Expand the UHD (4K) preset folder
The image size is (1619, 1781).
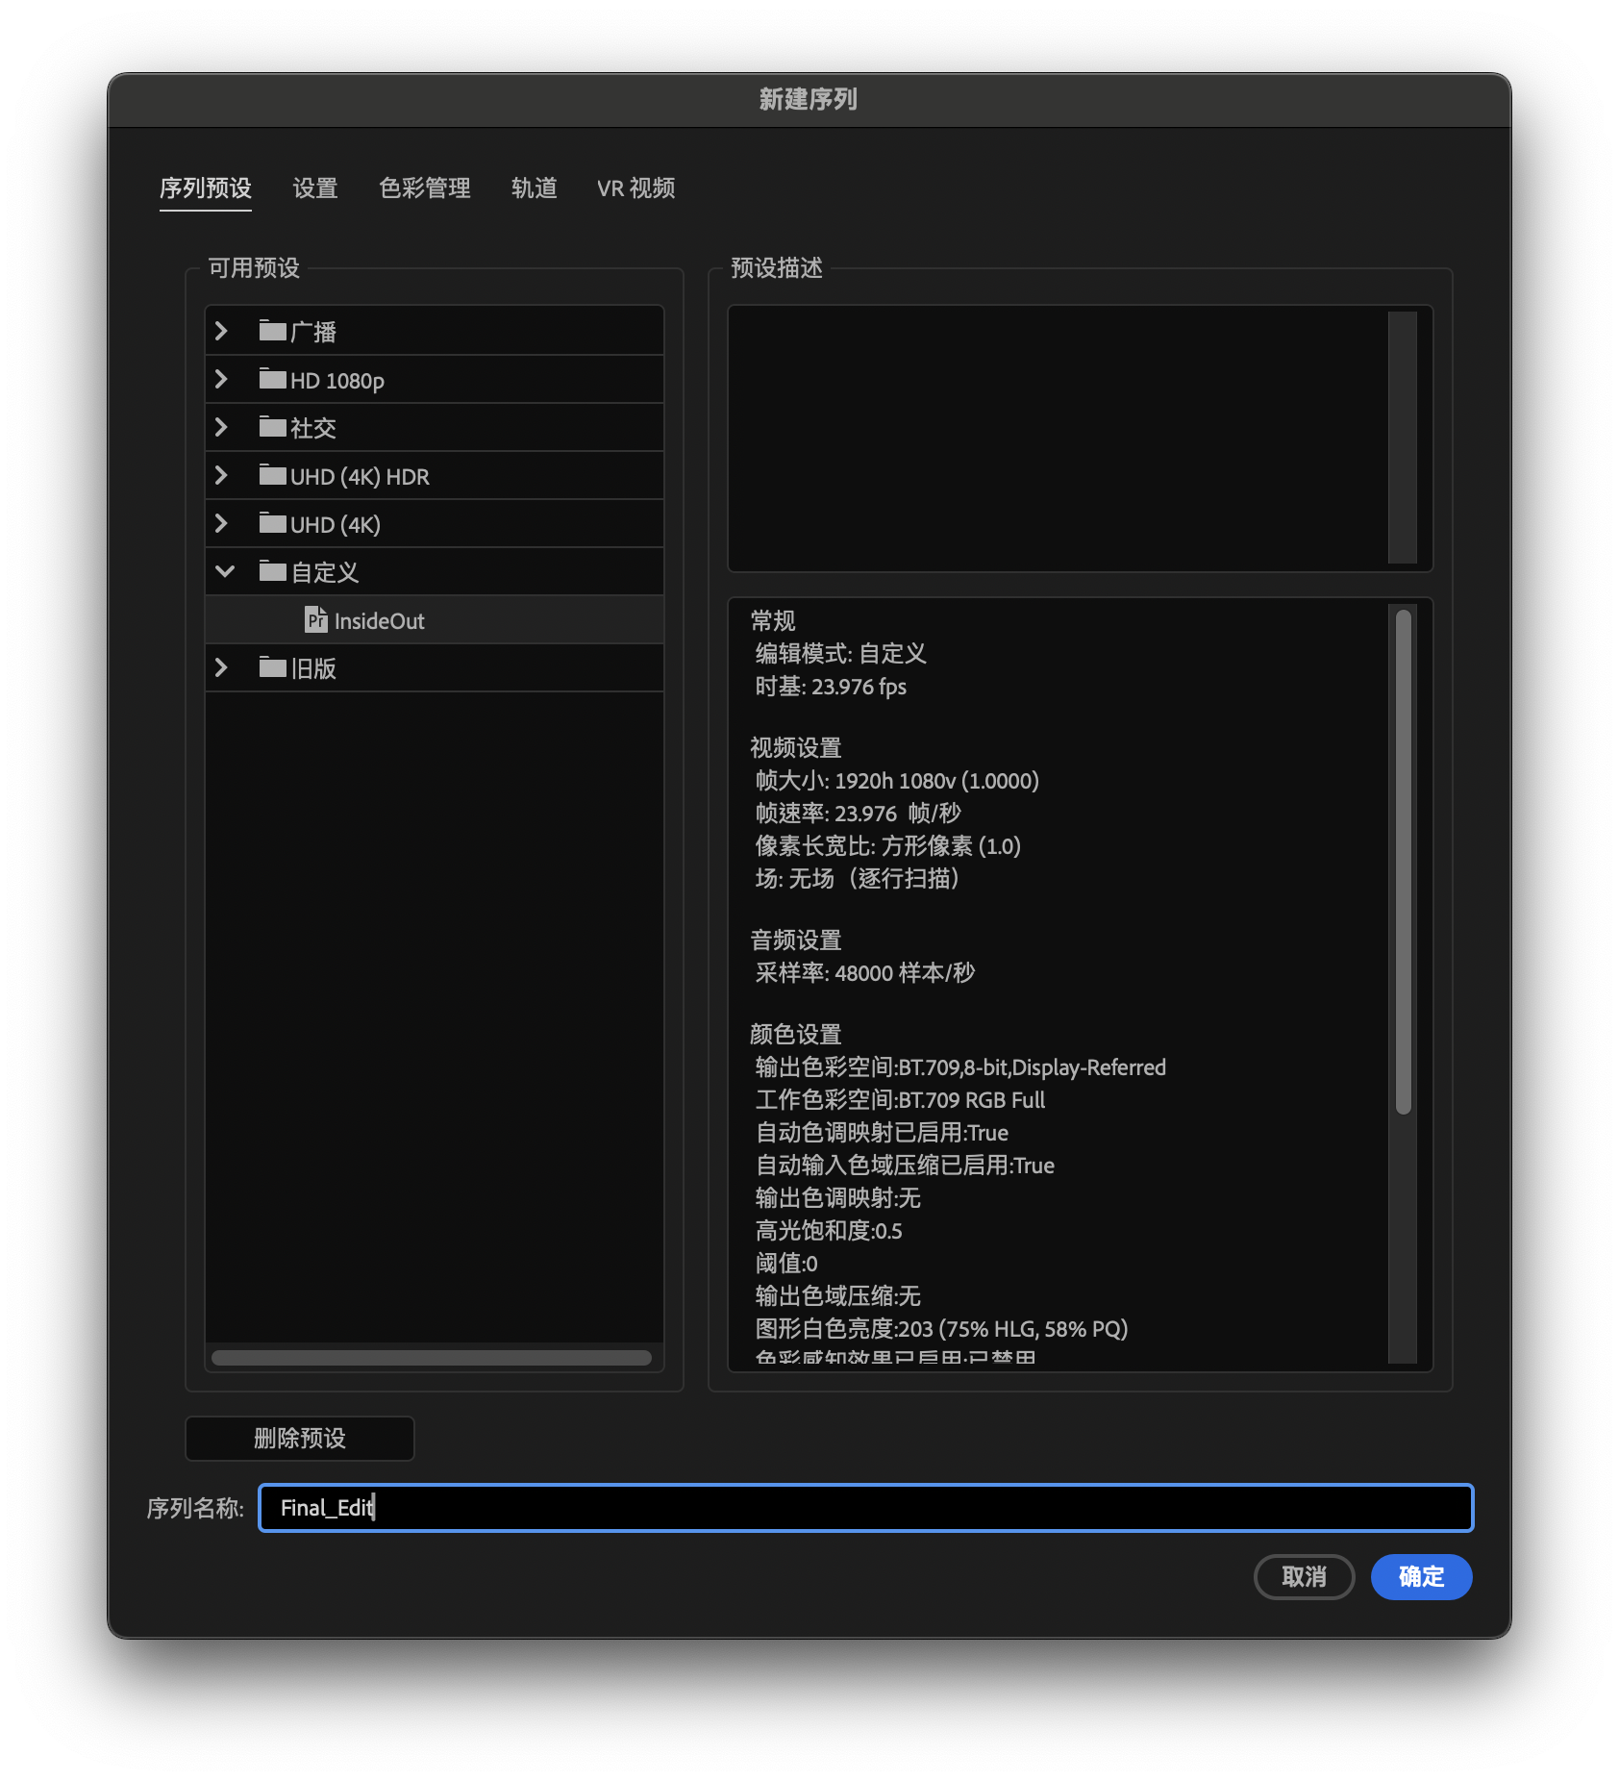click(x=221, y=523)
